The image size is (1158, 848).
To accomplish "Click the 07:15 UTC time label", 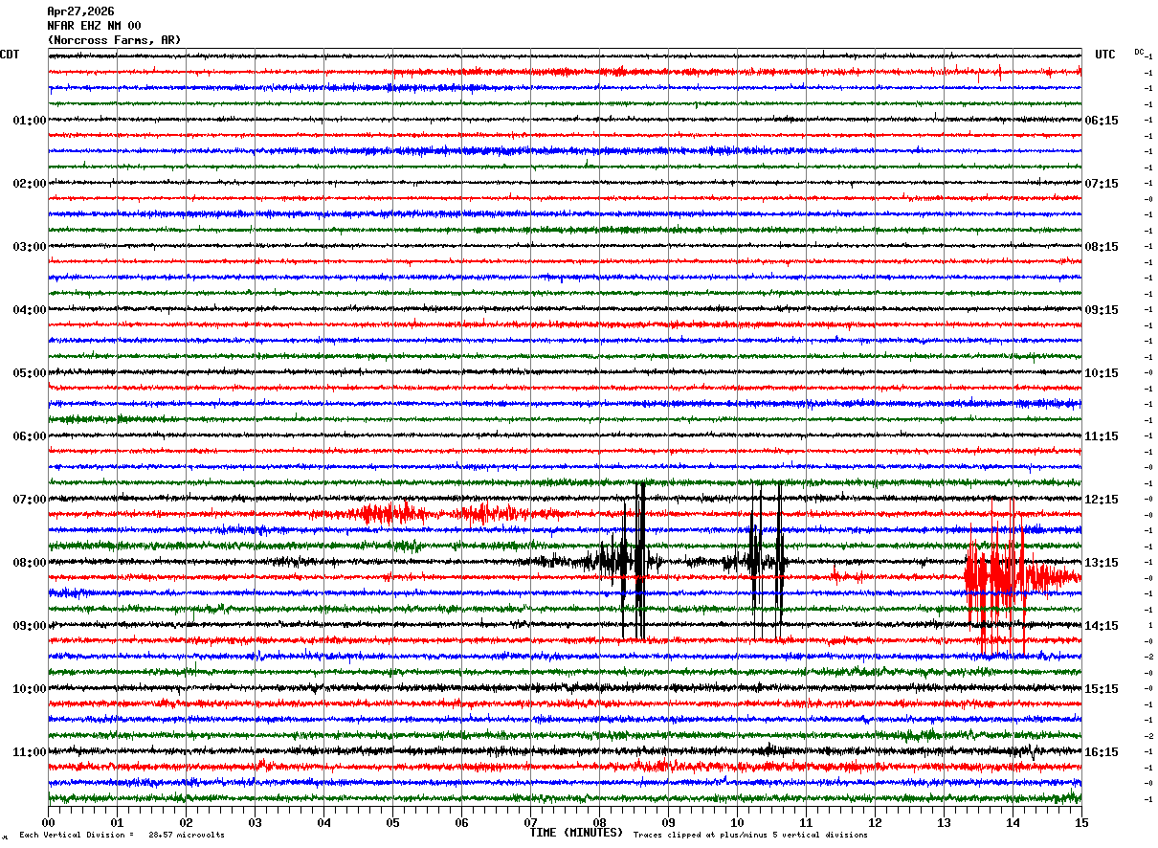I will pos(1102,184).
